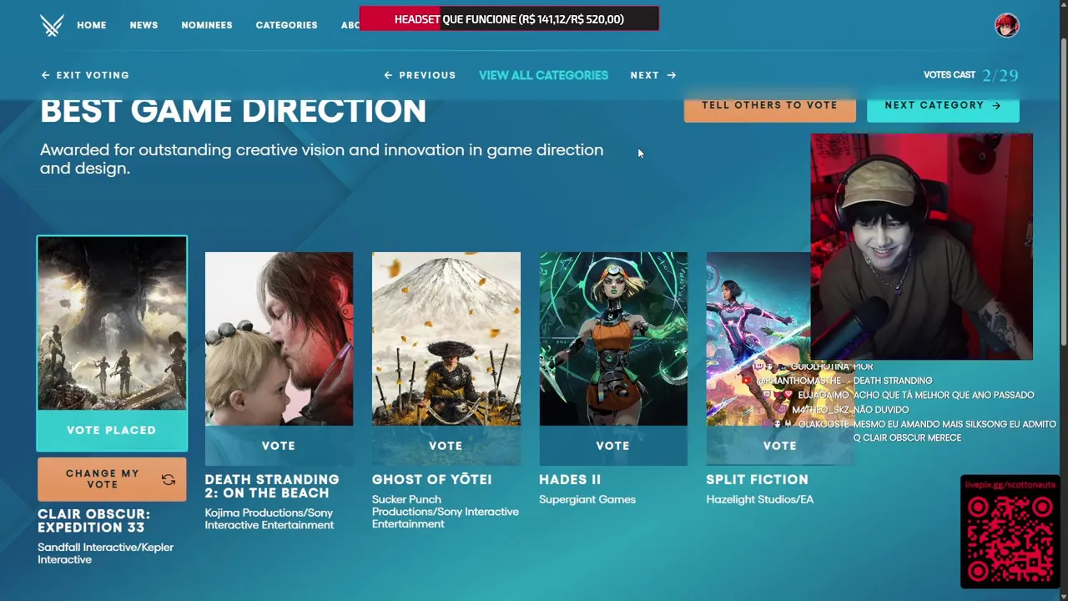Click Hazelight Studios/EA developer text
Viewport: 1068px width, 601px height.
[x=759, y=499]
